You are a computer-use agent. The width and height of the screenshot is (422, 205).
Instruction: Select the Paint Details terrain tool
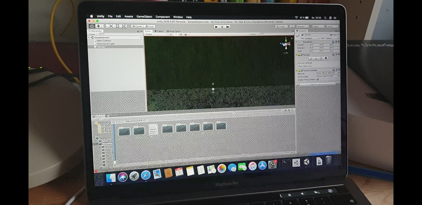tap(321, 58)
